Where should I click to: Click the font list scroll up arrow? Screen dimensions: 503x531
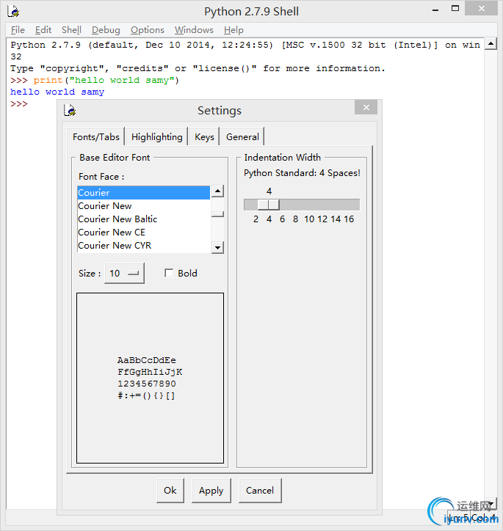point(217,191)
